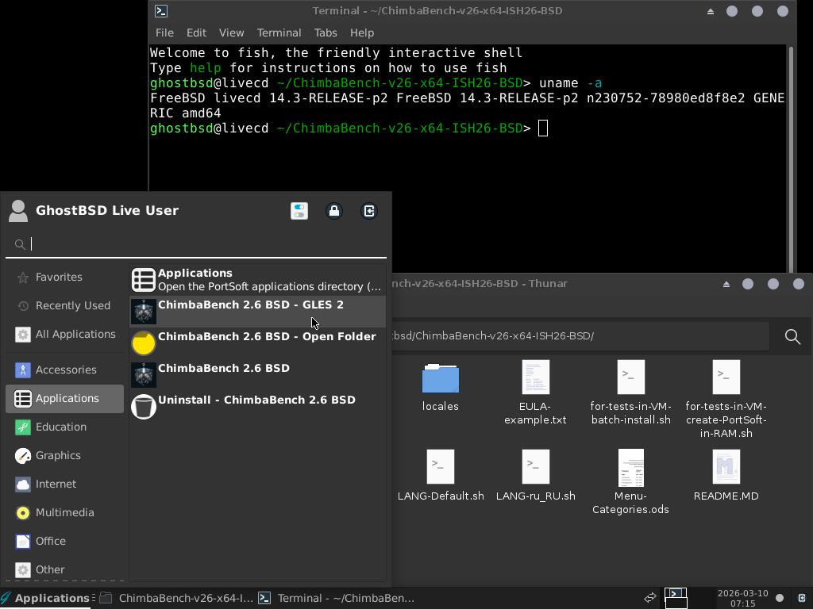Click the Terminal window vertical scrollbar
This screenshot has width=813, height=609.
[x=791, y=158]
